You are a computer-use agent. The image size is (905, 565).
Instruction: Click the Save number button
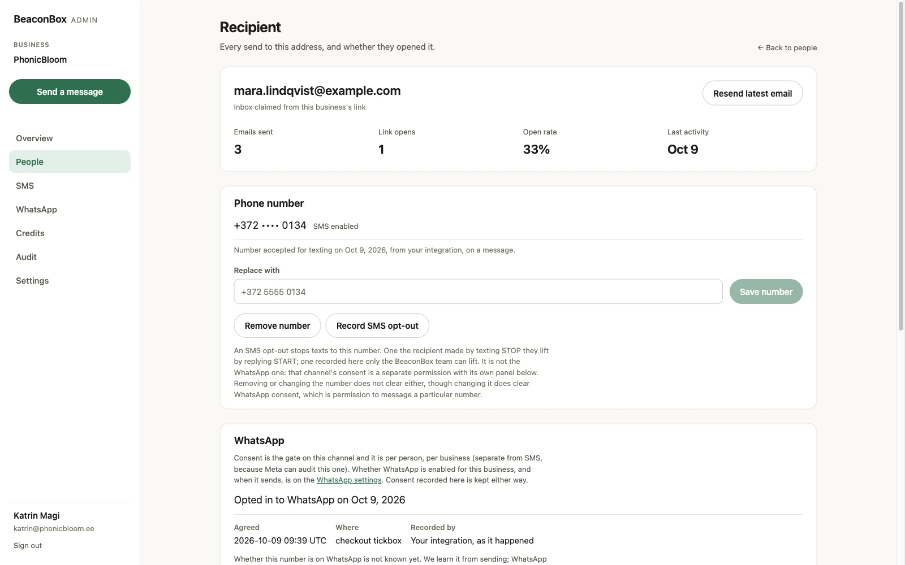point(766,292)
